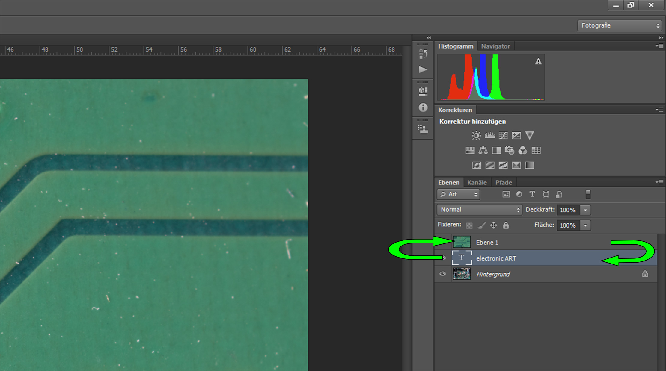Switch to the Navigator tab
Image resolution: width=666 pixels, height=371 pixels.
pyautogui.click(x=495, y=46)
